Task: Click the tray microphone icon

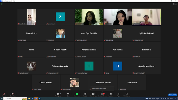Action: pos(164,99)
